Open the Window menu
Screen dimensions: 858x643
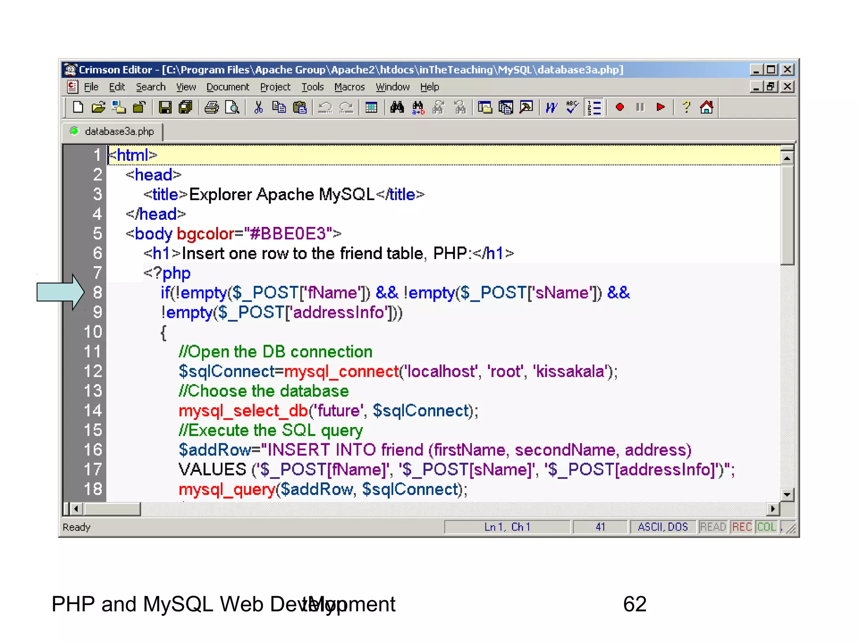coord(393,87)
